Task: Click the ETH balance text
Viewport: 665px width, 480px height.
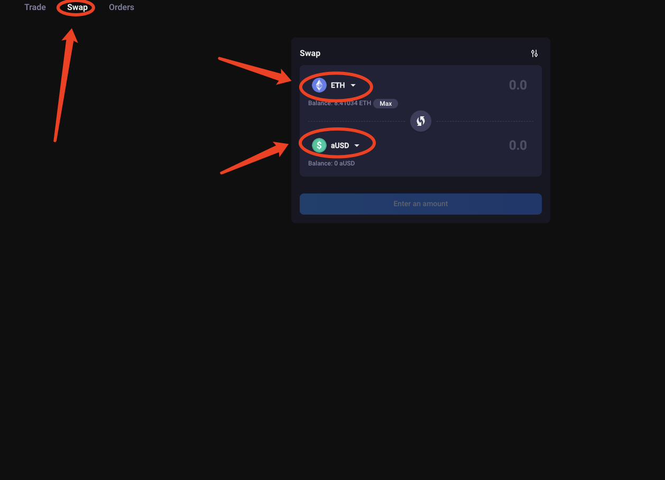Action: [340, 104]
